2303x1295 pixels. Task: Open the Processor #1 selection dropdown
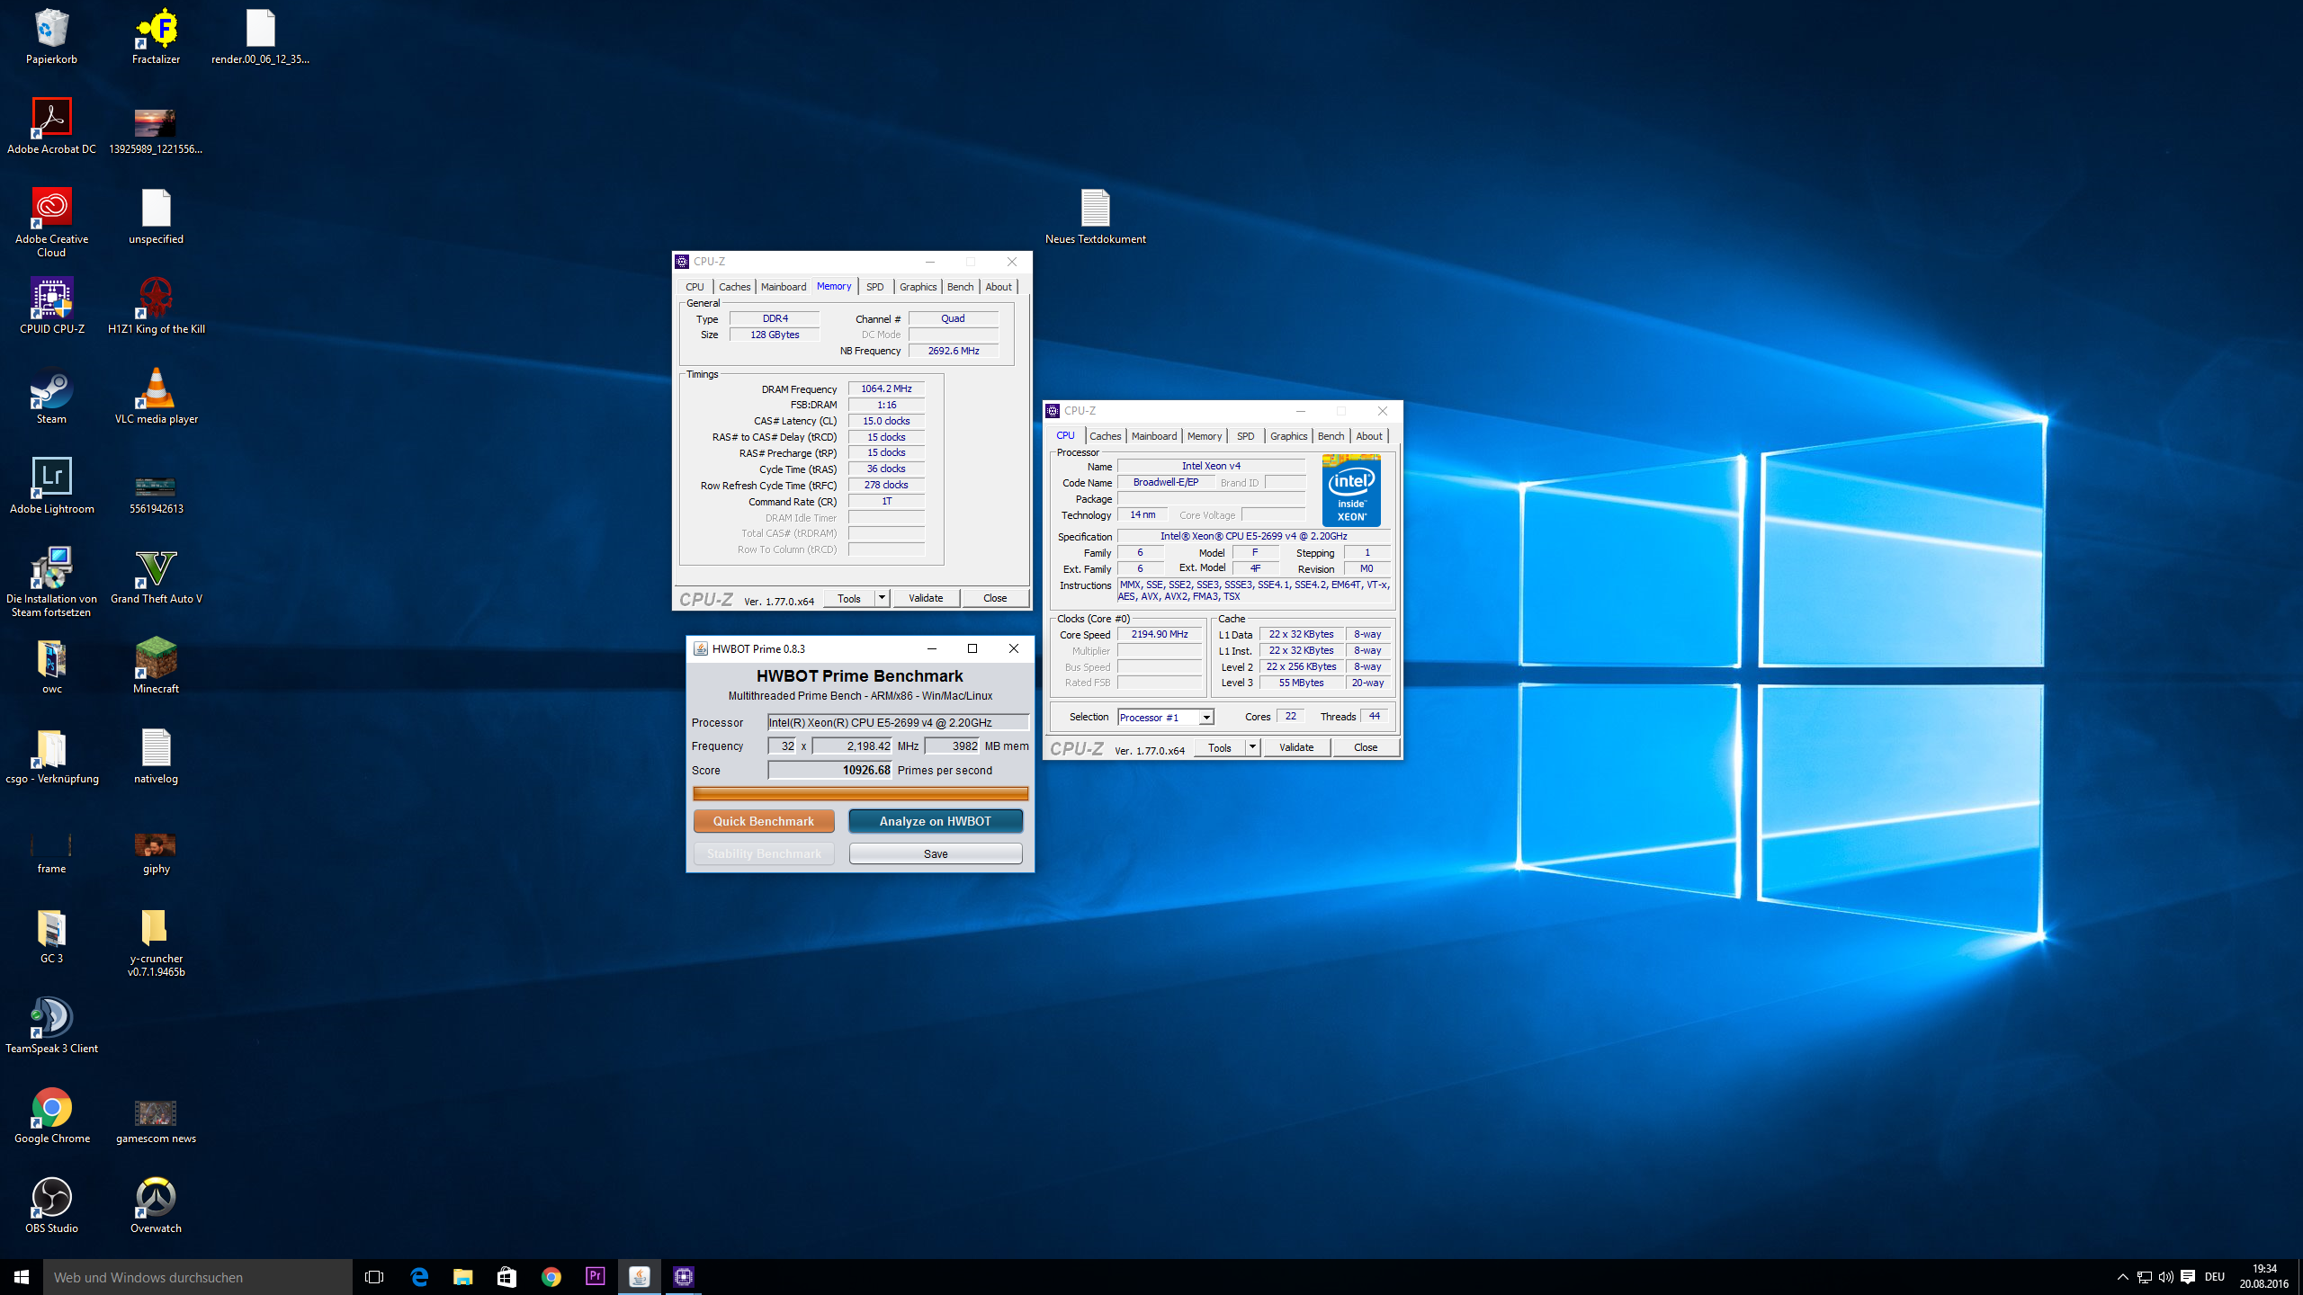tap(1166, 717)
